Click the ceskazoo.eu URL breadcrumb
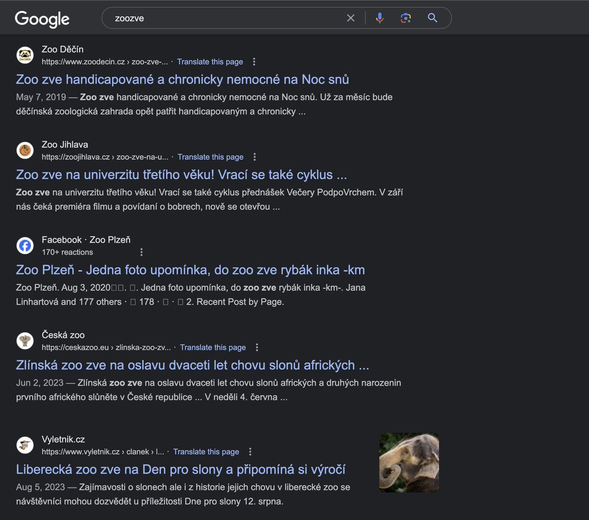 (106, 348)
